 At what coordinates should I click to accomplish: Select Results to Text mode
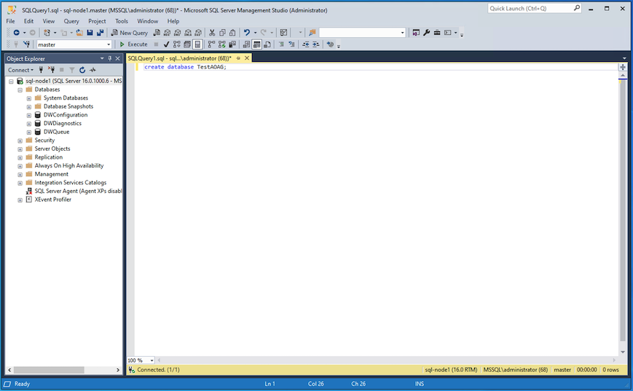(246, 44)
